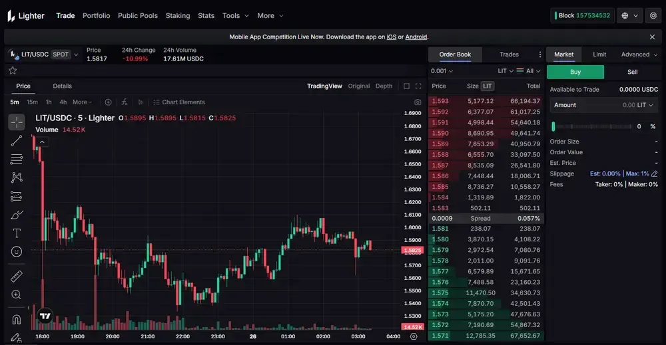The height and width of the screenshot is (345, 666).
Task: Expand chart to fullscreen
Action: tap(418, 86)
